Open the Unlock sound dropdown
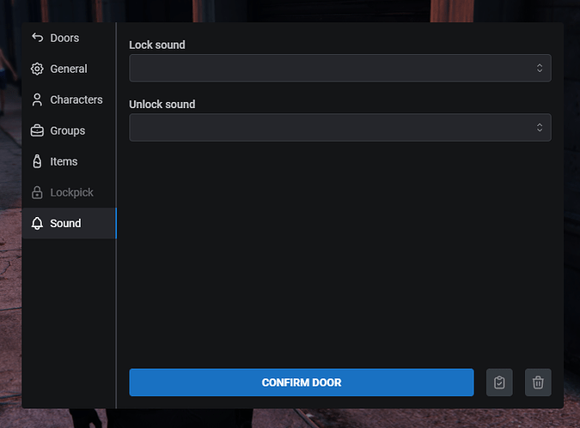This screenshot has width=580, height=428. [x=340, y=128]
